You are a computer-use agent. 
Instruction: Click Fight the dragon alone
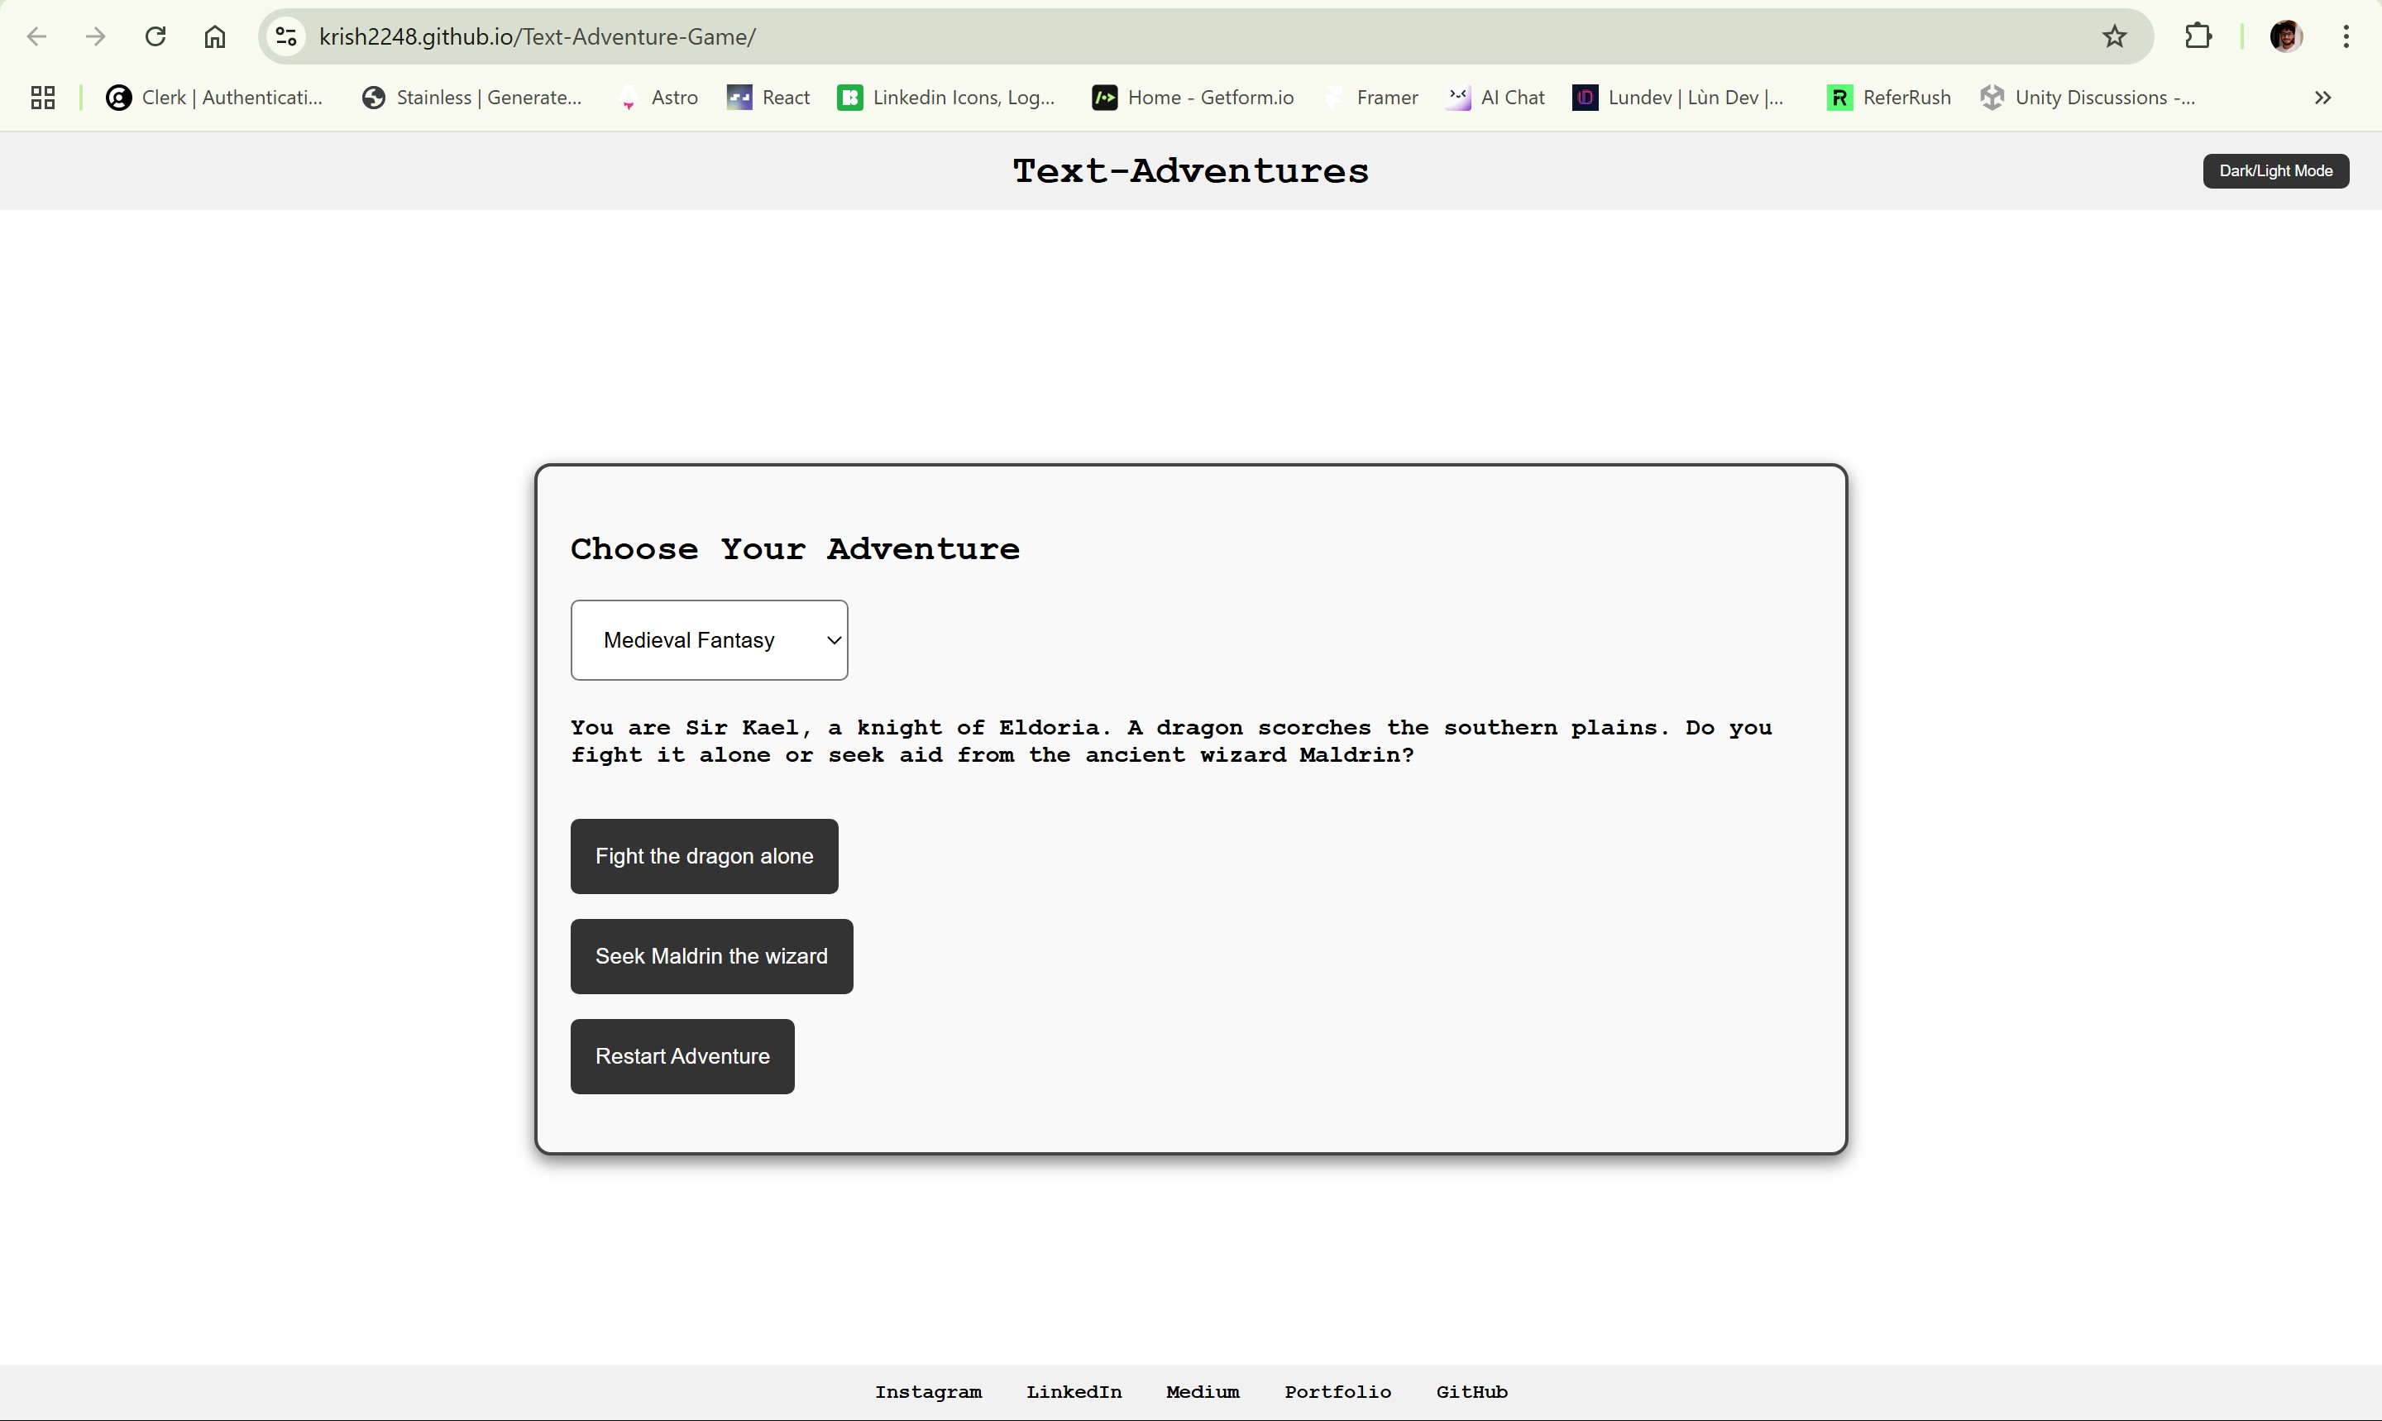click(703, 856)
